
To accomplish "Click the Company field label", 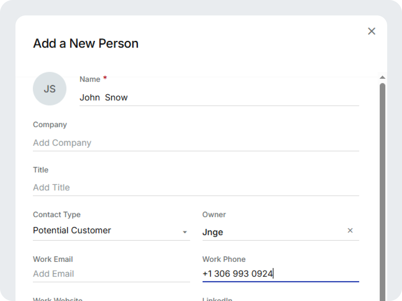I will pos(50,125).
